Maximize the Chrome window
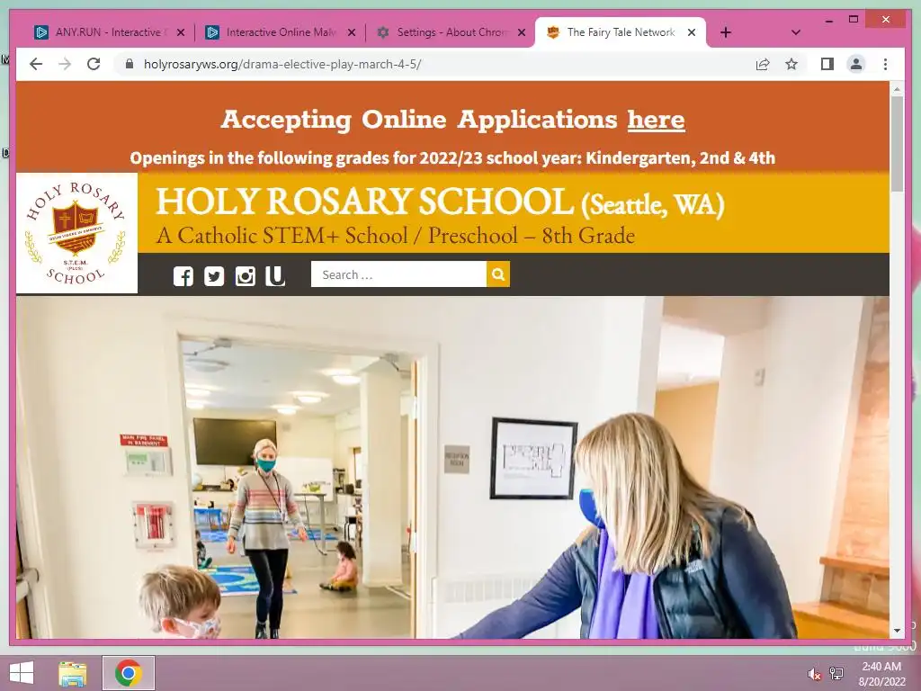Viewport: 921px width, 691px height. pos(854,20)
